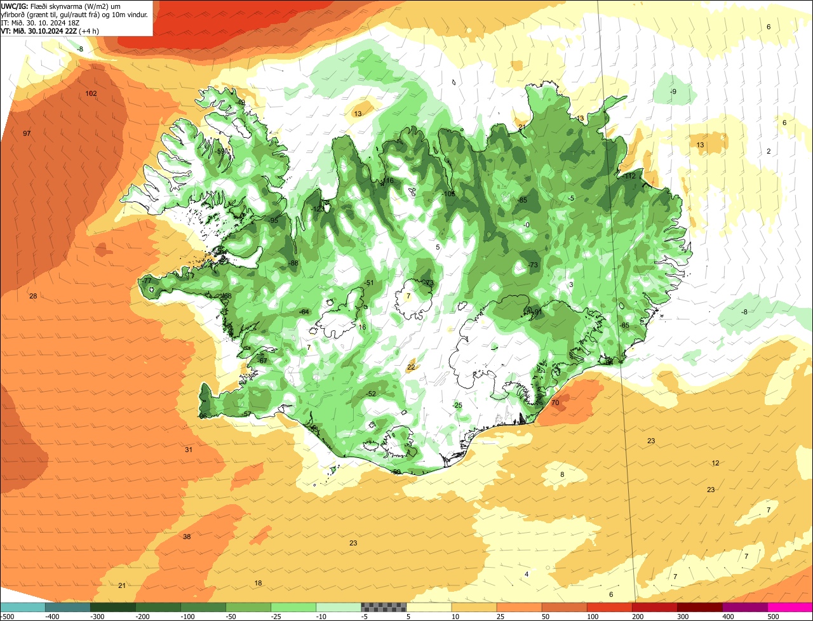813x621 pixels.
Task: Select the '-95' inland value
Action: (273, 220)
